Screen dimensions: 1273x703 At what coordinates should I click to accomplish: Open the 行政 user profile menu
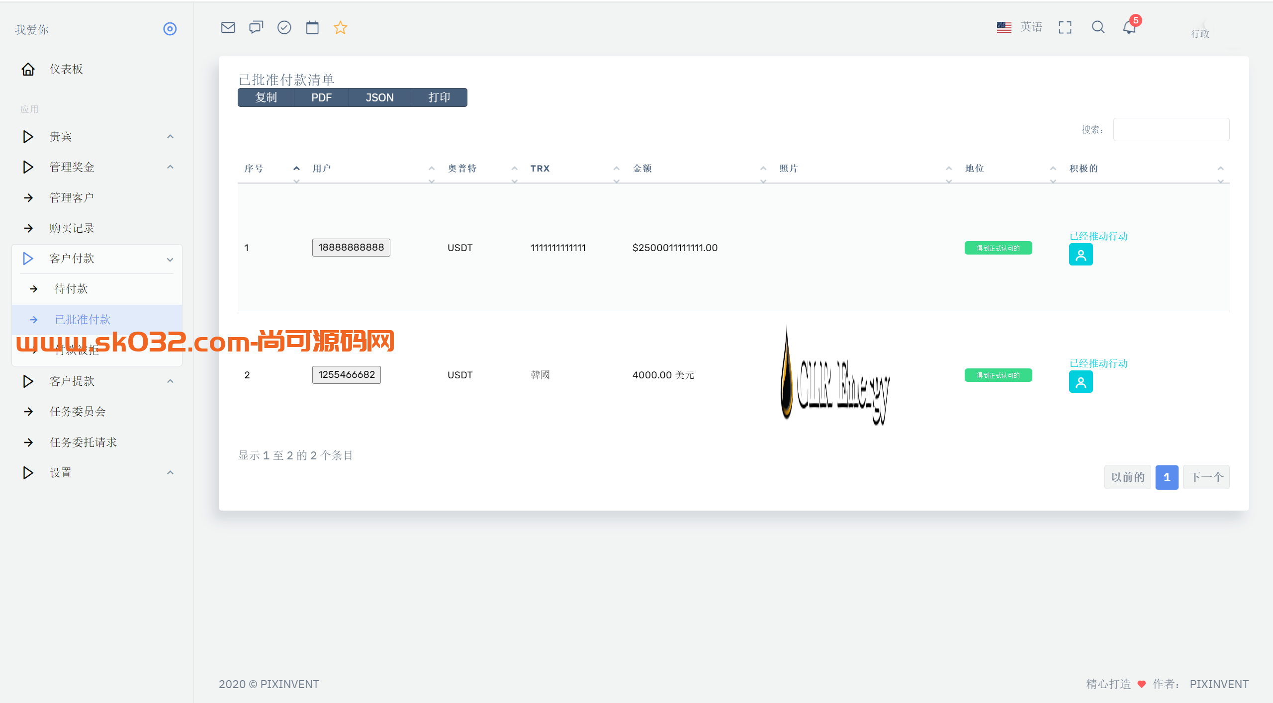click(x=1200, y=33)
